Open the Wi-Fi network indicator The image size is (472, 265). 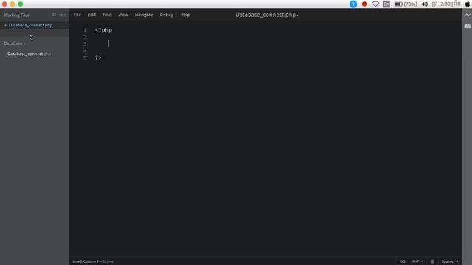375,4
